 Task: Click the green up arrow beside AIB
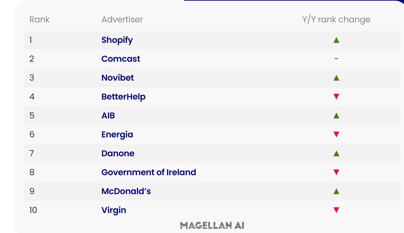click(336, 115)
